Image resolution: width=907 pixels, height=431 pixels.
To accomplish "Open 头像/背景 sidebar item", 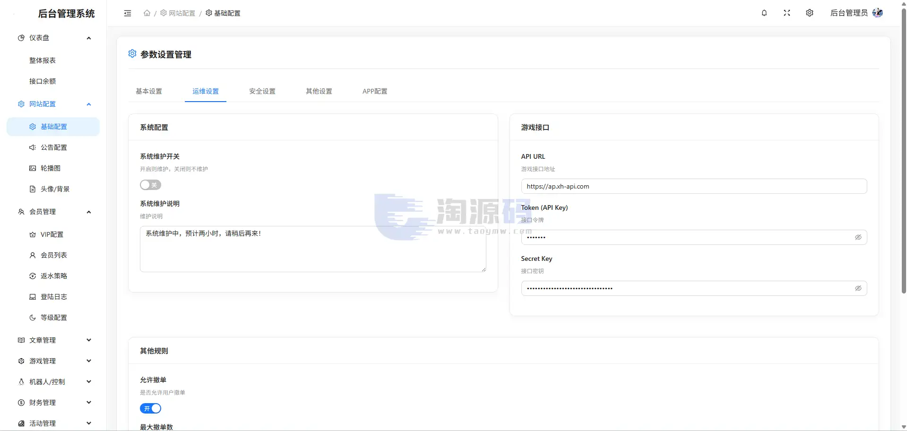I will pyautogui.click(x=53, y=189).
